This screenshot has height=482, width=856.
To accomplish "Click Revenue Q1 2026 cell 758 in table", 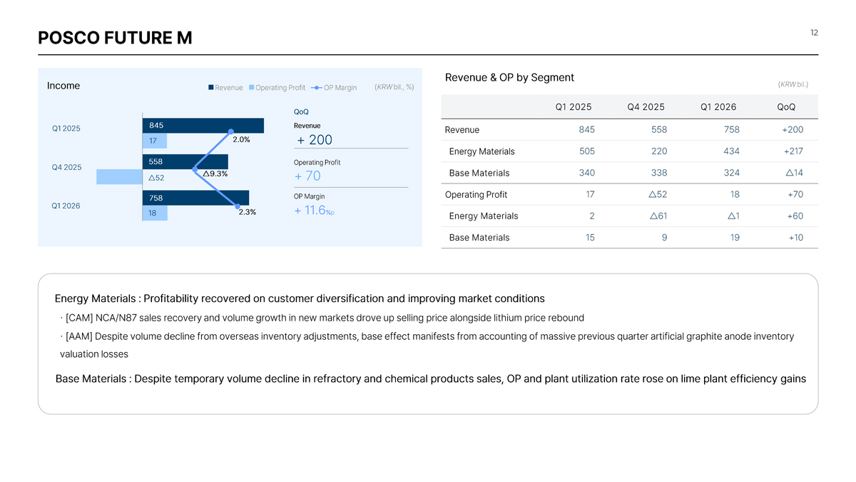I will [x=731, y=130].
